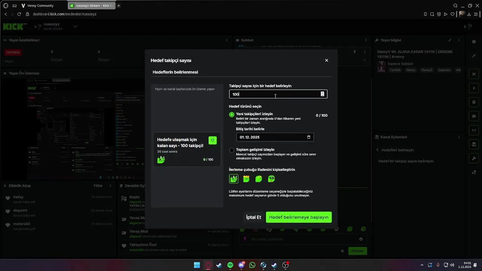Click the Hedeflerin belirlenmesi tab
The height and width of the screenshot is (271, 482).
[x=175, y=72]
